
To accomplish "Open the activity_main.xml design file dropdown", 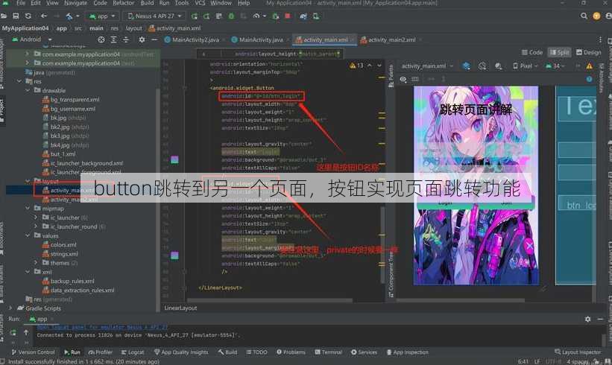I will tap(427, 66).
